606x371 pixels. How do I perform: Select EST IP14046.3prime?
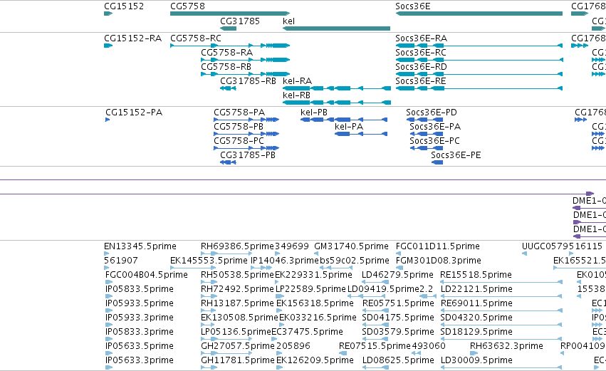[285, 261]
